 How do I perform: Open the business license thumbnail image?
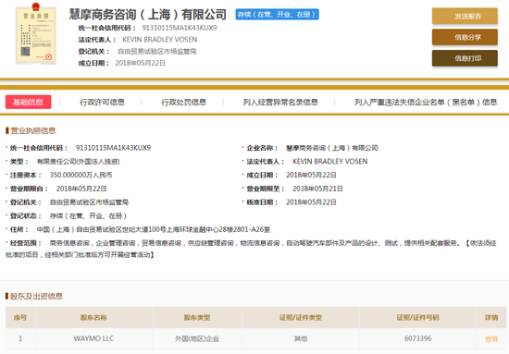[36, 33]
